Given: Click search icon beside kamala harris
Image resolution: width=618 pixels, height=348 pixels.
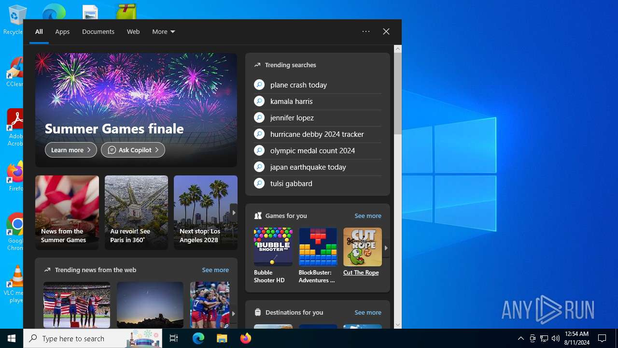Looking at the screenshot, I should 259,101.
